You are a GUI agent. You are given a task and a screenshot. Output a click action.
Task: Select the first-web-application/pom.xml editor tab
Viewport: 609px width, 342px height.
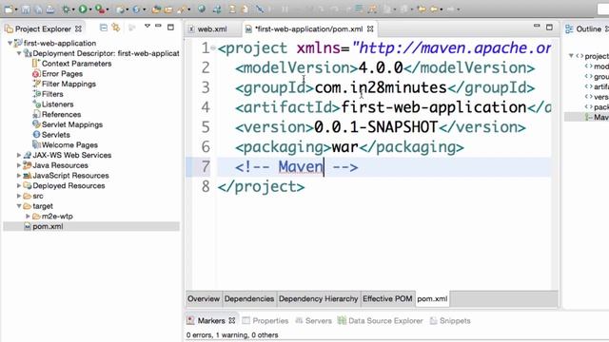308,29
